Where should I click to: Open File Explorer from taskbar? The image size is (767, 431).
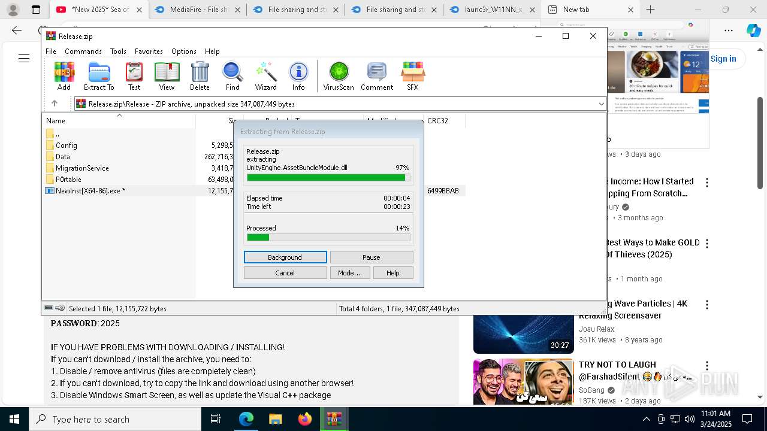pyautogui.click(x=275, y=419)
